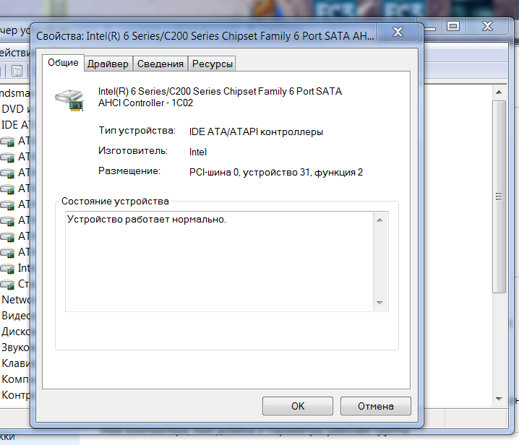519x445 pixels.
Task: Go to the Ресурсы tab
Action: (x=213, y=64)
